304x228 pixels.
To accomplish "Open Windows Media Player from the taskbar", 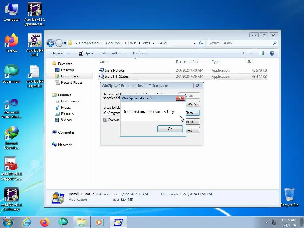I will [100, 222].
